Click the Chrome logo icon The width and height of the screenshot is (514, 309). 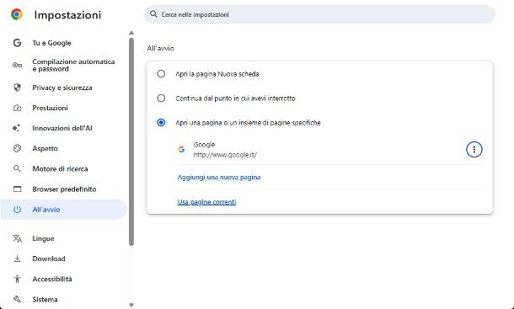click(x=17, y=15)
